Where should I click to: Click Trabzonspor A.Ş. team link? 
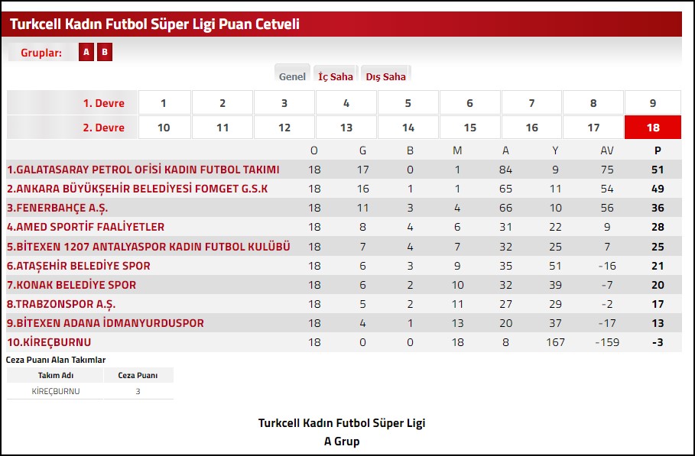click(61, 304)
